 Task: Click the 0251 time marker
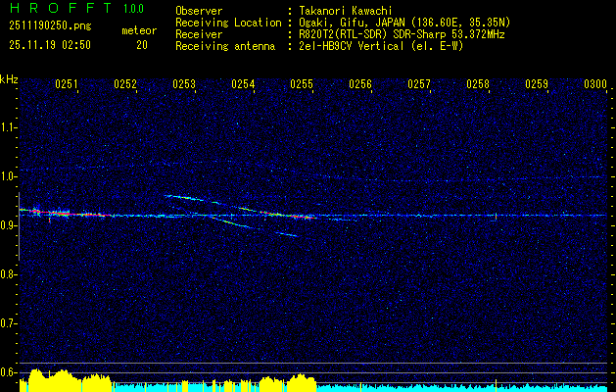[x=66, y=84]
